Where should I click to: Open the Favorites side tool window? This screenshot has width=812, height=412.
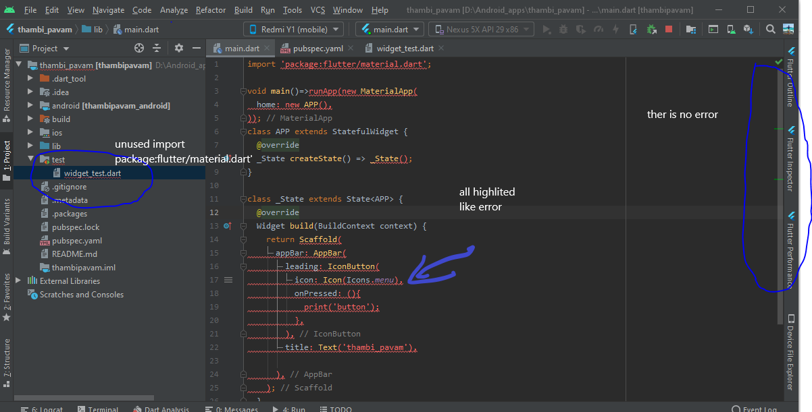pyautogui.click(x=7, y=297)
